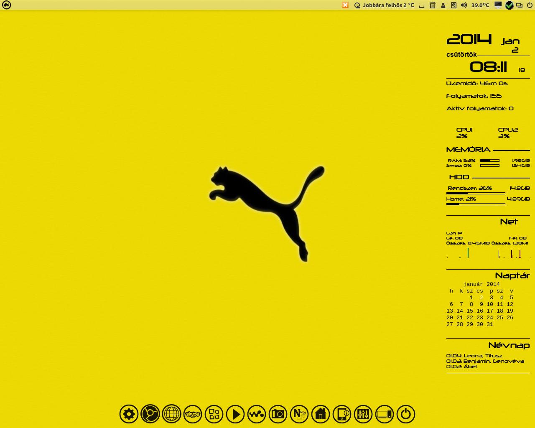The width and height of the screenshot is (535, 428).
Task: Click day 15 in the calendar
Action: coord(470,311)
